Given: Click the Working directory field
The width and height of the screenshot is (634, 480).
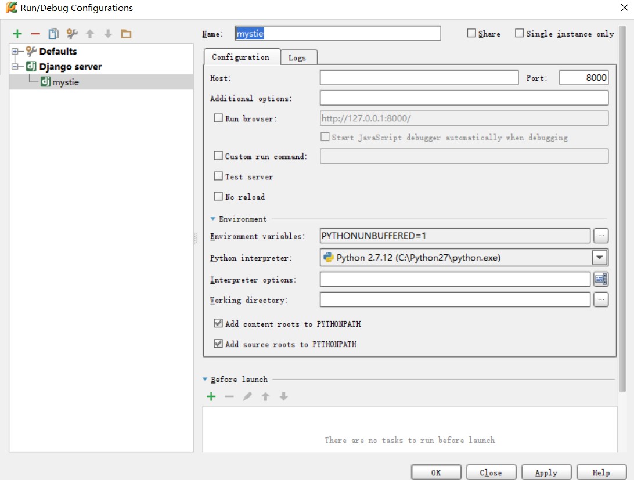Looking at the screenshot, I should [x=455, y=299].
